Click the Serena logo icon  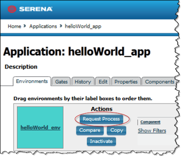pyautogui.click(x=12, y=9)
